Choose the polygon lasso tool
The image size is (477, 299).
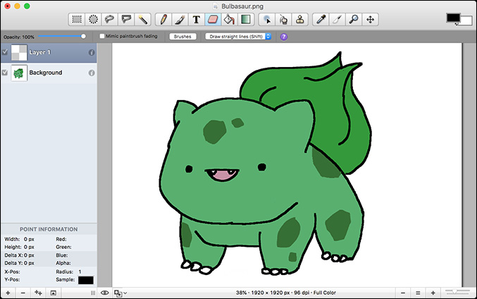[126, 20]
